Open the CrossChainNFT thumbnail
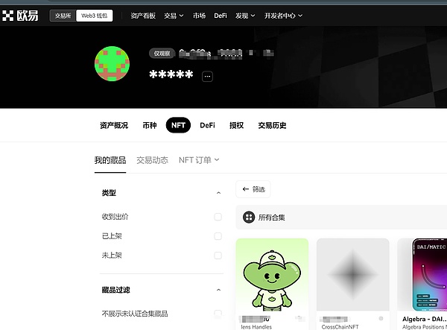447x330 pixels. coord(352,274)
